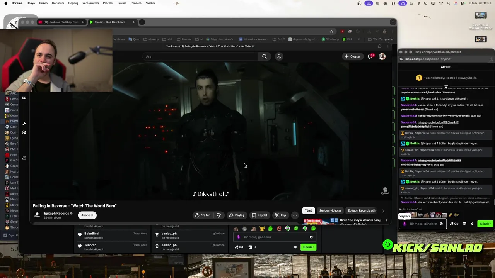Screen dimensions: 495x278
Task: Switch to Stream - Kick Dashboard tab
Action: click(112, 22)
